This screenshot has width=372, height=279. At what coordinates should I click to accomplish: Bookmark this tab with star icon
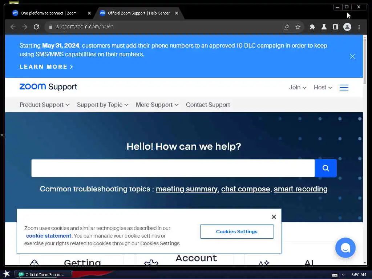click(298, 27)
